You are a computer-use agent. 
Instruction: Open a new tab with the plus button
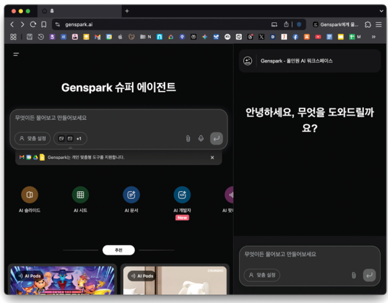coord(127,11)
